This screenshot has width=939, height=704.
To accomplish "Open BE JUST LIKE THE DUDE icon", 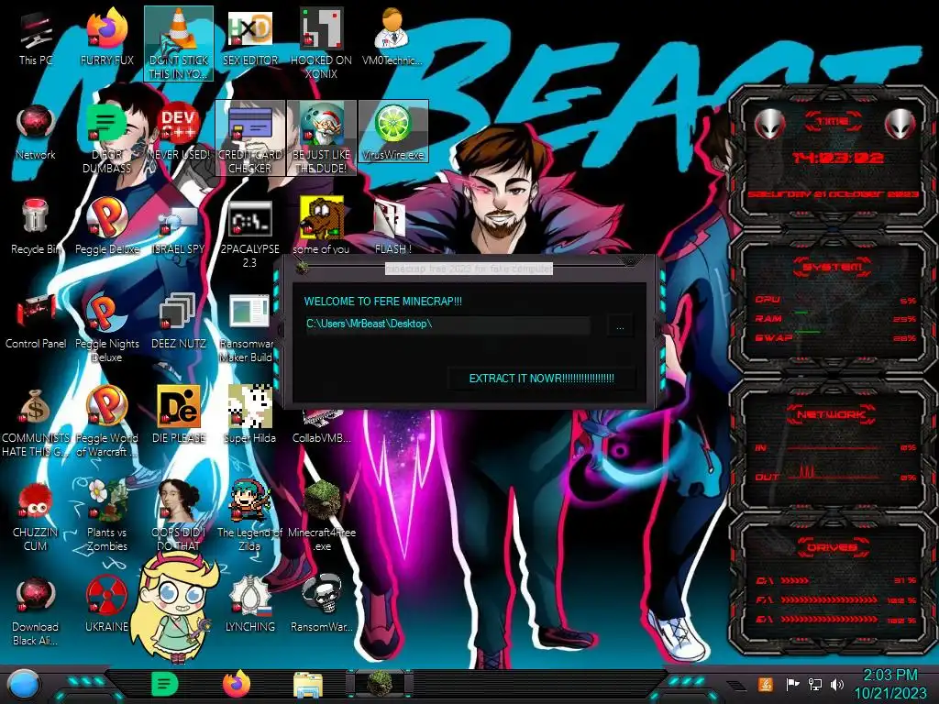I will (321, 137).
